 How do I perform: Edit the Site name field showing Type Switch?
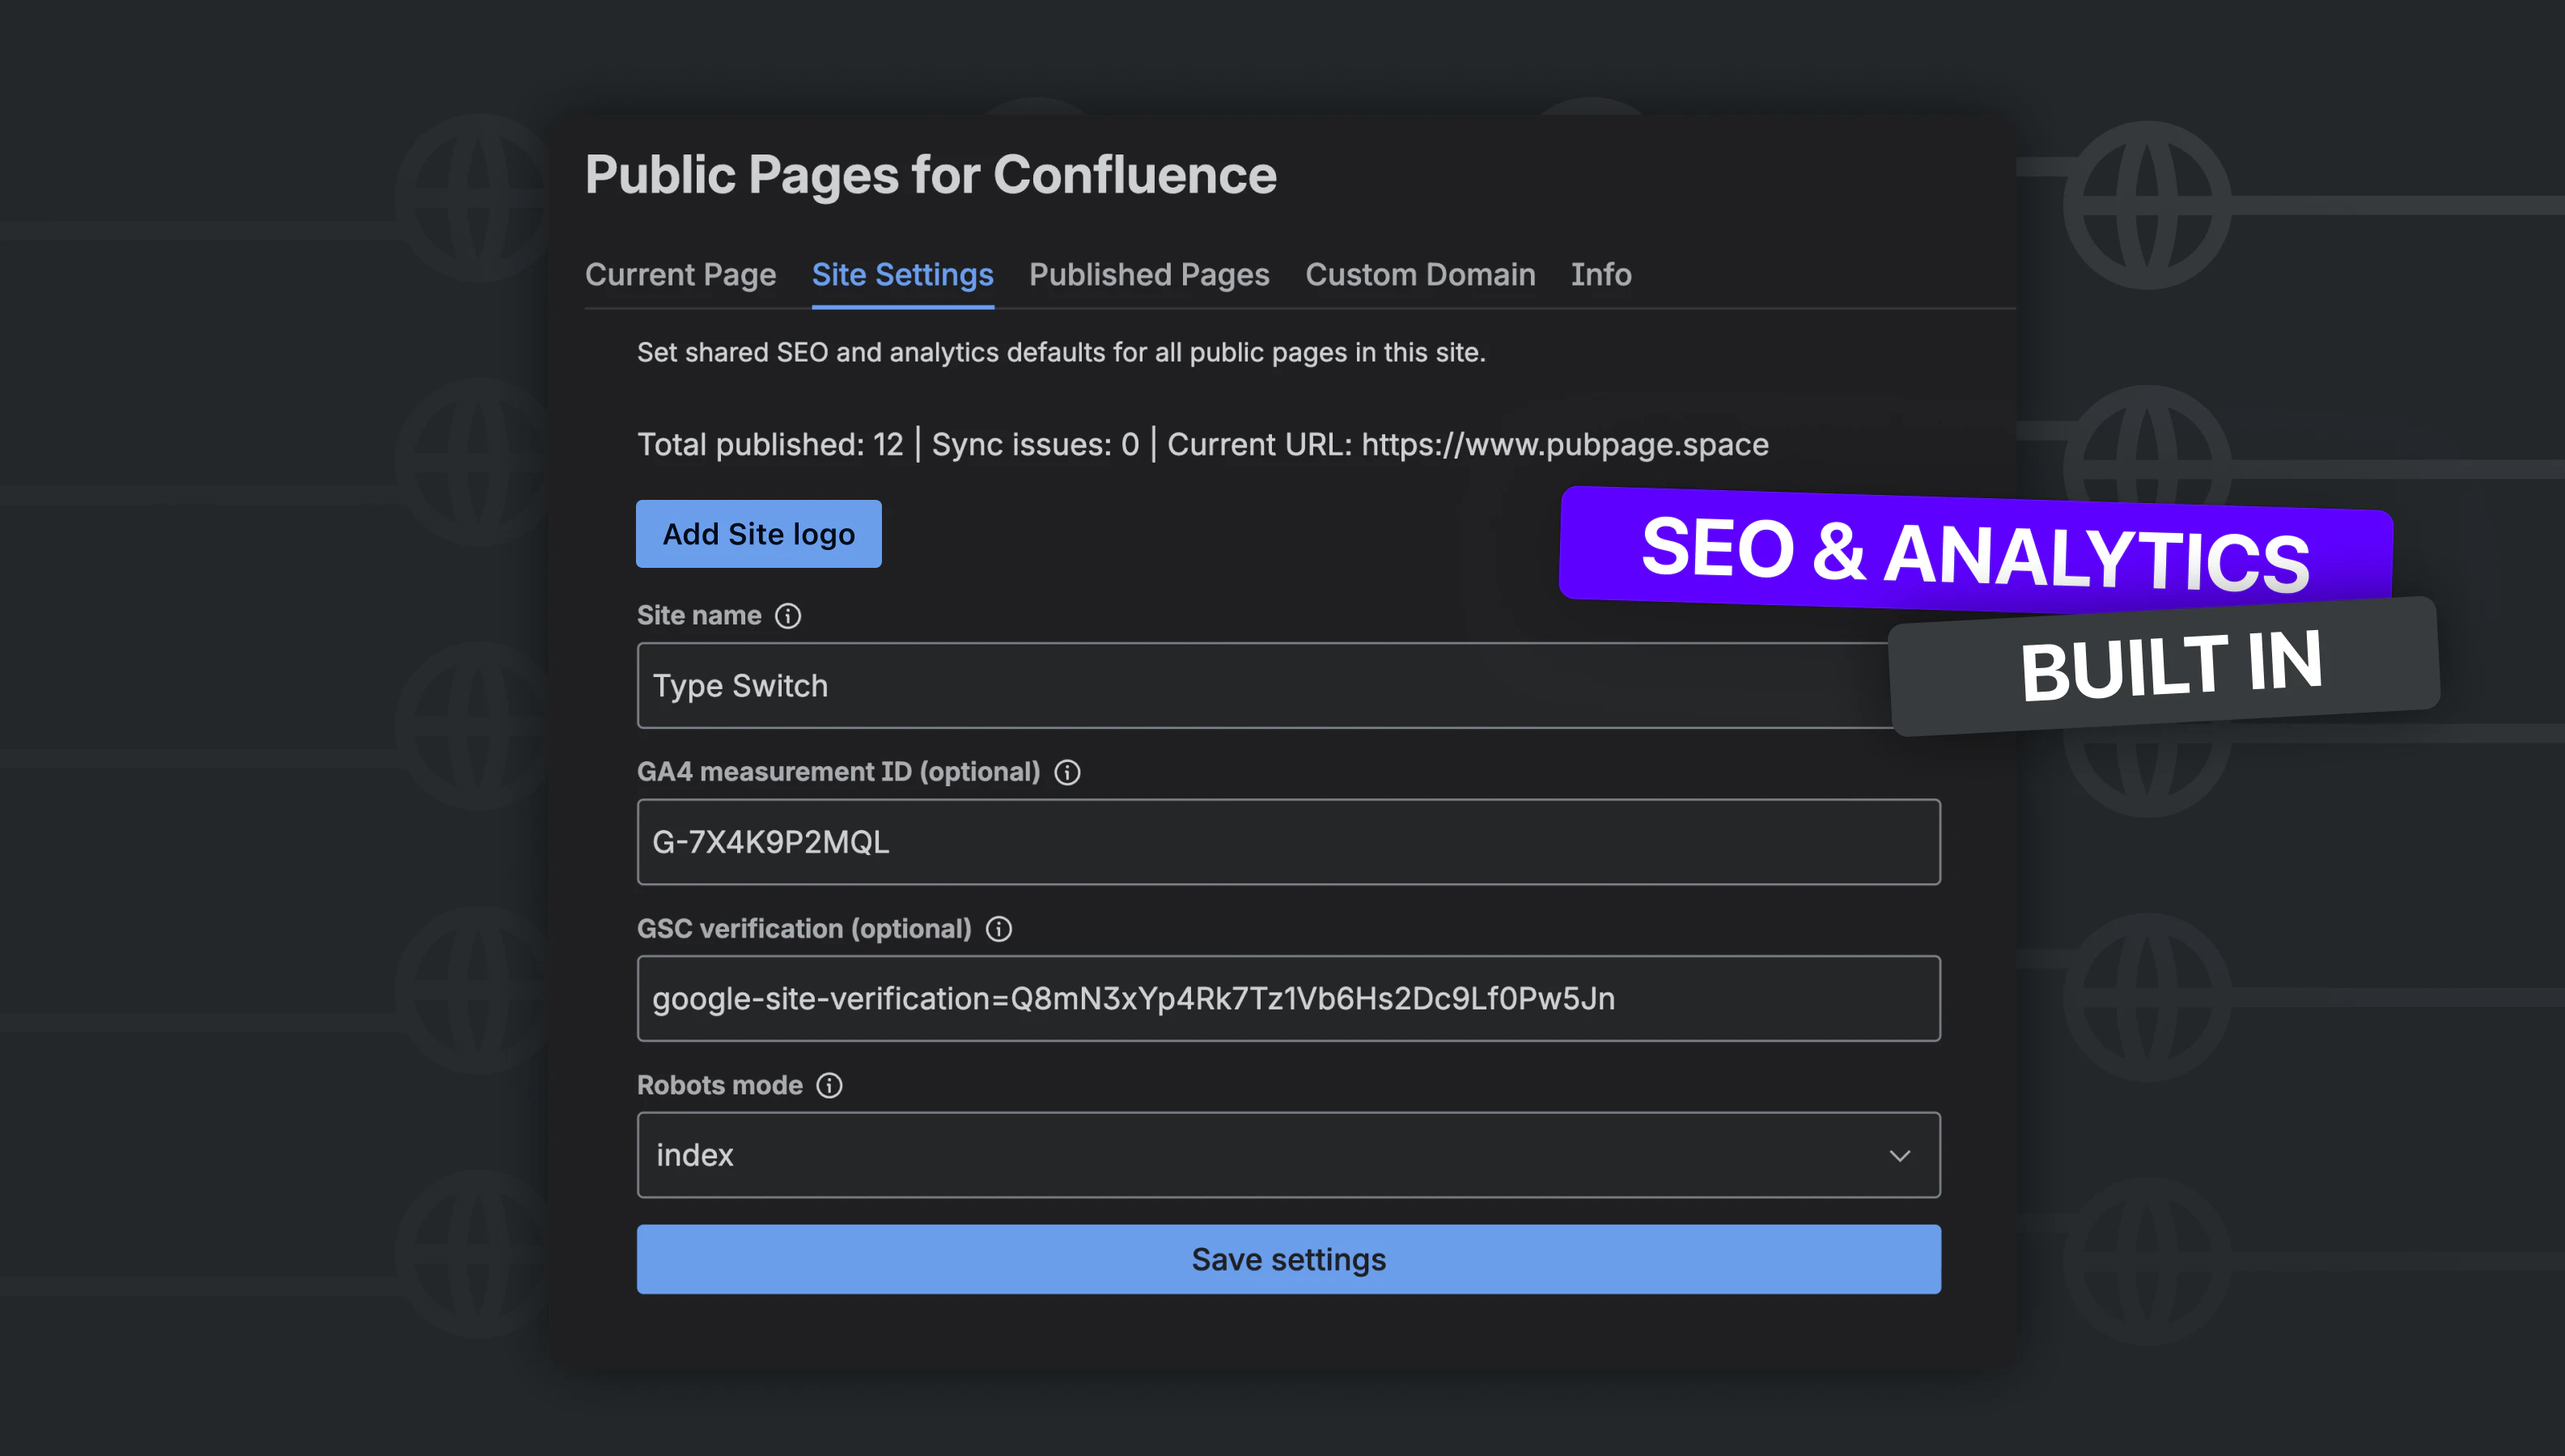pyautogui.click(x=1288, y=685)
